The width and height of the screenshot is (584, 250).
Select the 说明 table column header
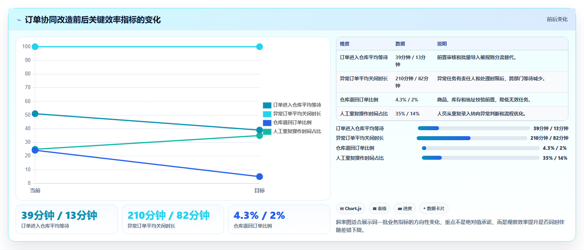[501, 44]
